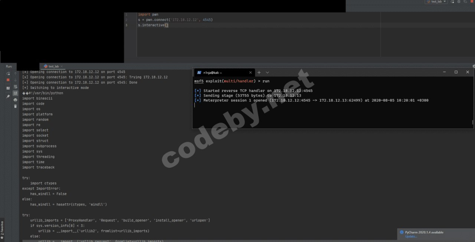
Task: Click 'except ImportError:' in console output
Action: pos(41,189)
